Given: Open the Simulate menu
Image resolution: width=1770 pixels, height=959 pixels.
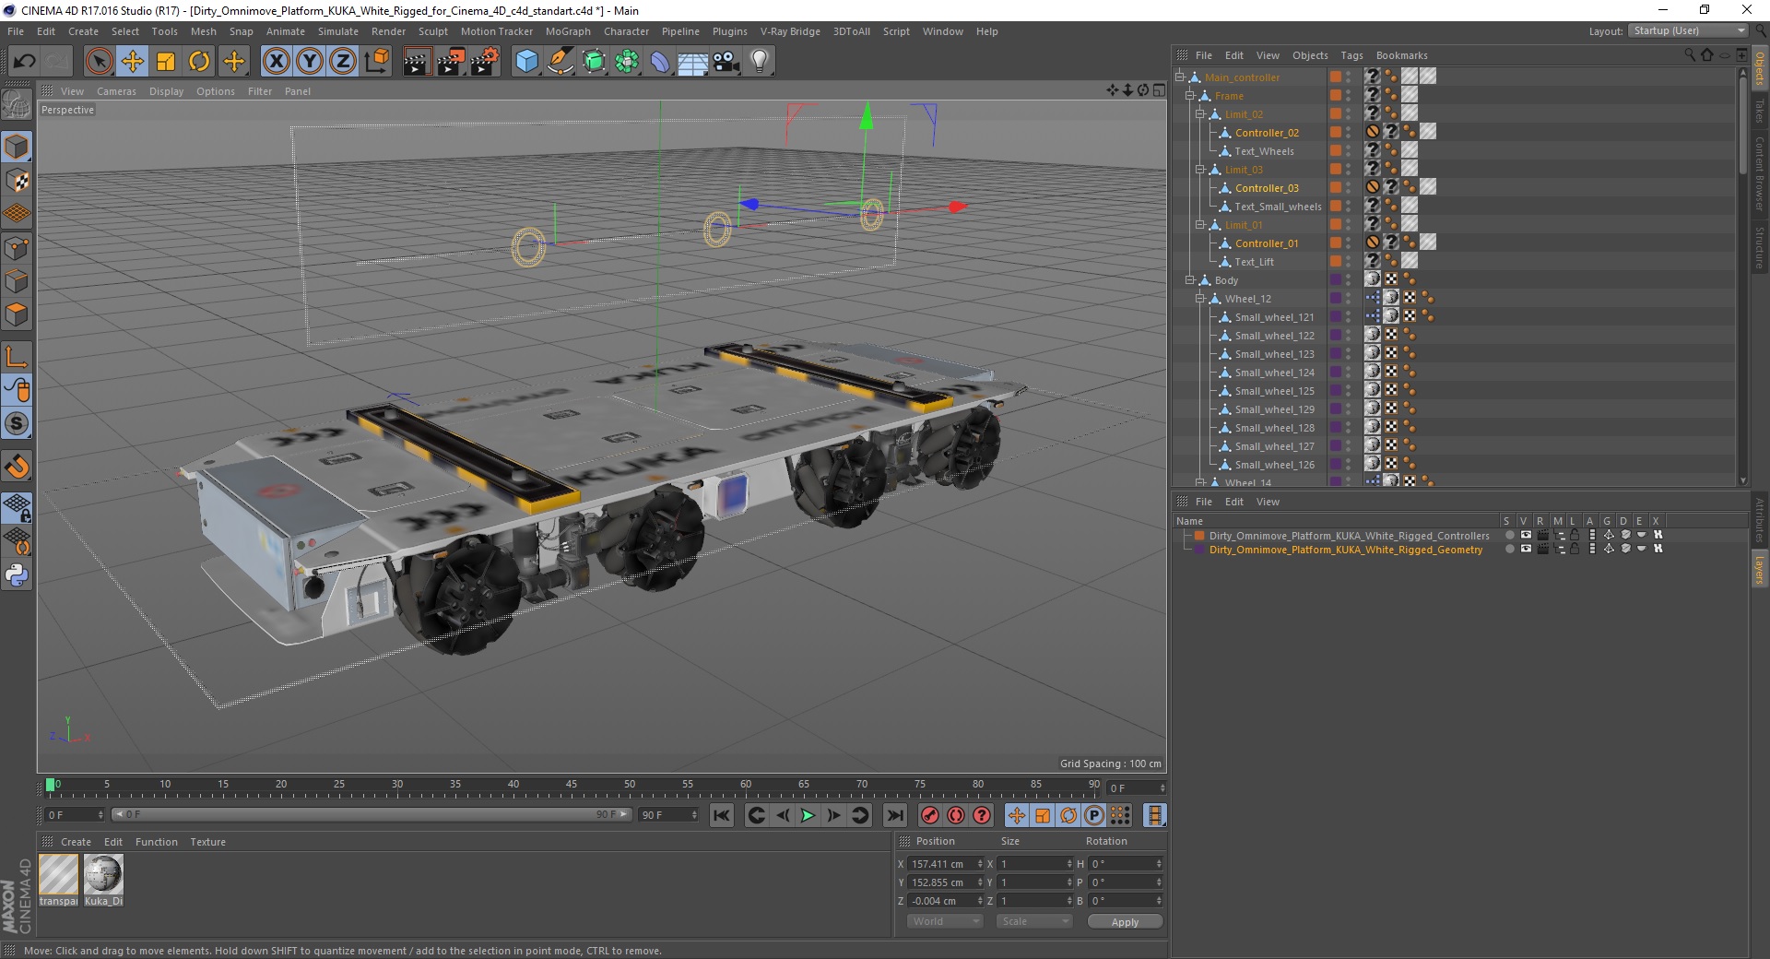Looking at the screenshot, I should coord(338,31).
